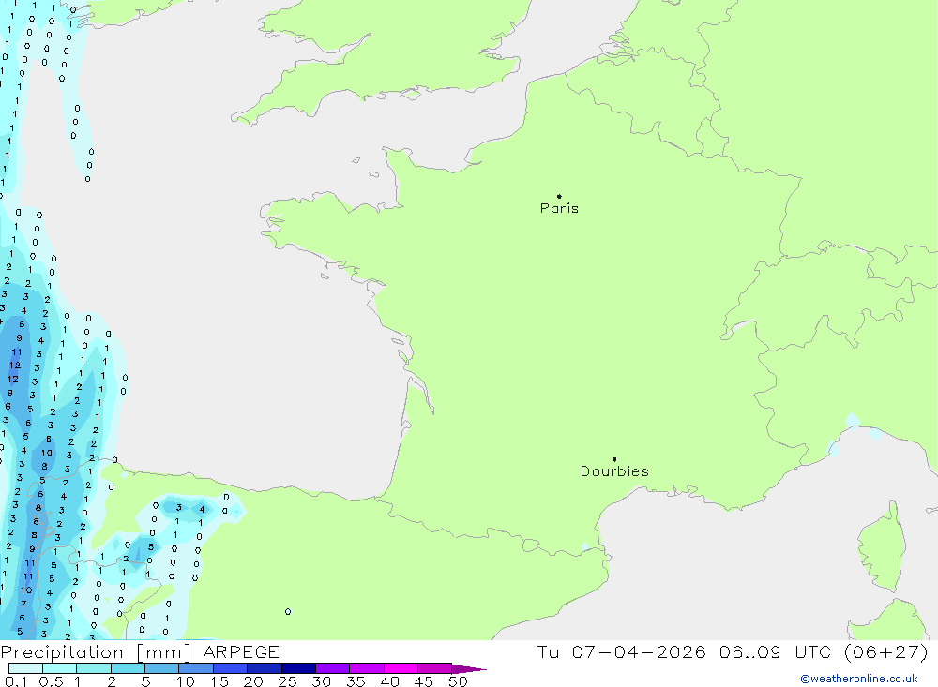Pick the 45–50 mm legend swatch
The width and height of the screenshot is (938, 687).
pyautogui.click(x=435, y=668)
